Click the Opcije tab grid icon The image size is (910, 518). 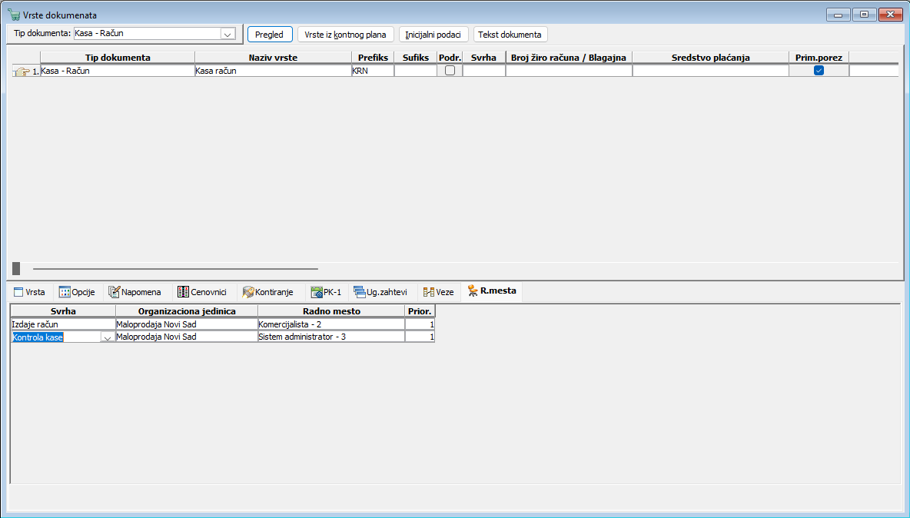65,292
